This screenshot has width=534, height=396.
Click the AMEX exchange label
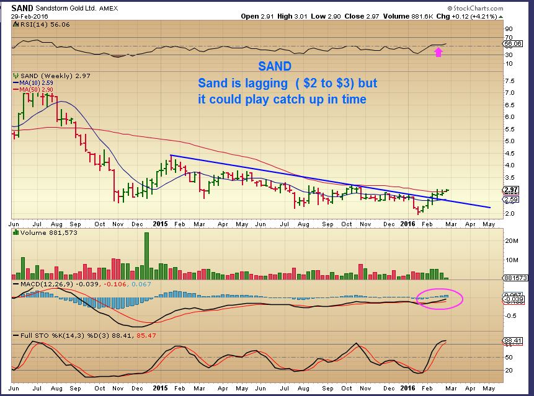109,9
